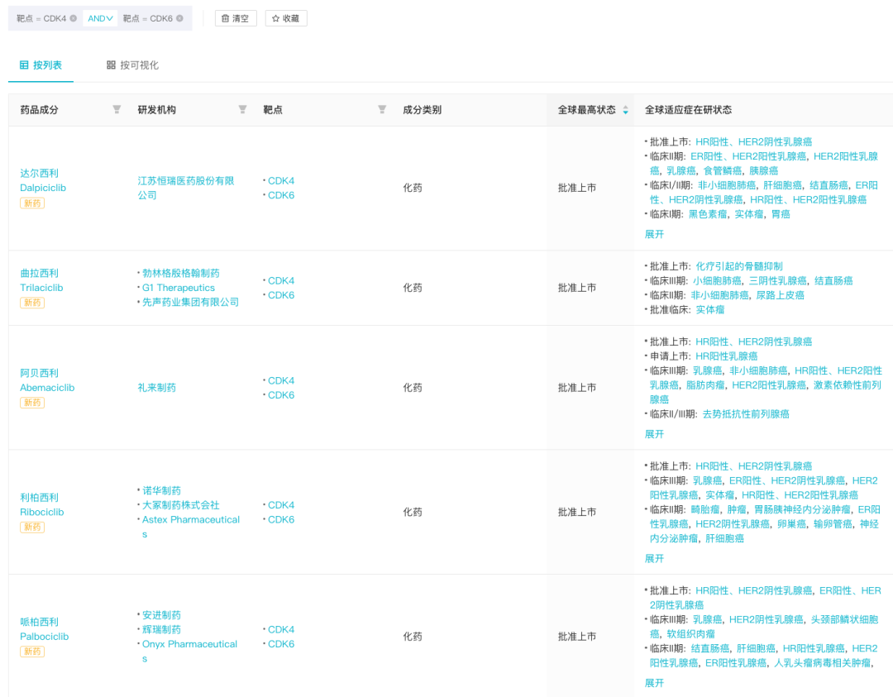Image resolution: width=893 pixels, height=697 pixels.
Task: Remove the 靶点 = CDK4 filter chip
Action: point(74,18)
